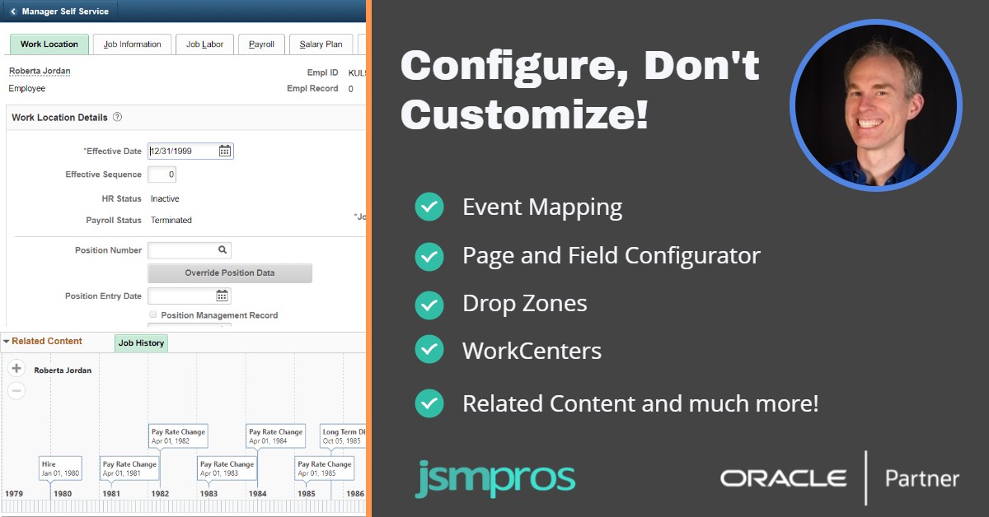Zoom in the timeline with plus

pos(16,369)
